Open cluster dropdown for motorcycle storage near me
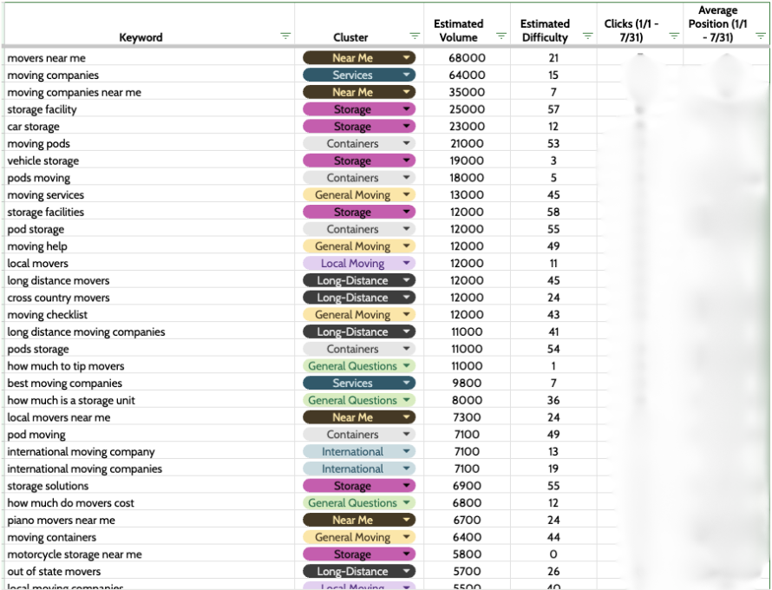The height and width of the screenshot is (590, 772). [x=406, y=554]
